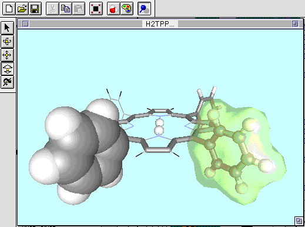Viewport: 305px width, 227px height.
Task: Select the four-arrow translate tool
Action: (x=7, y=55)
